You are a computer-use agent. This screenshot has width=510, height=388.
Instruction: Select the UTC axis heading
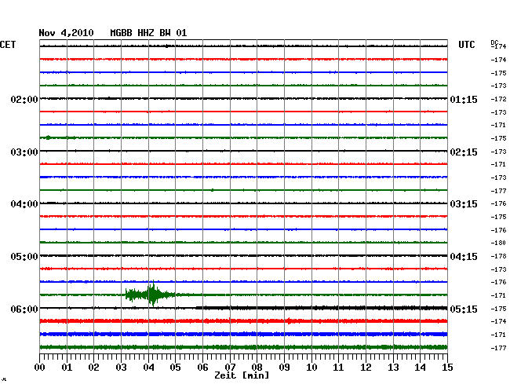click(x=466, y=45)
